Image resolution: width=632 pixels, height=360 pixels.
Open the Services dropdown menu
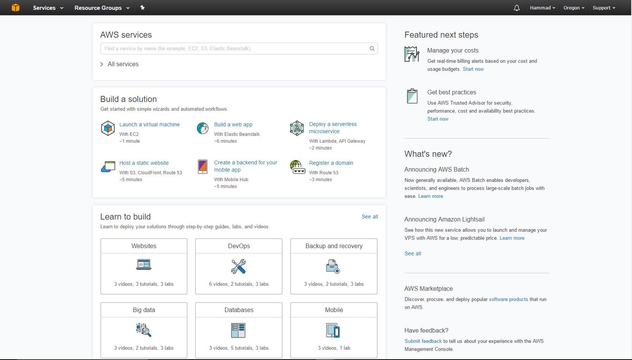point(48,8)
